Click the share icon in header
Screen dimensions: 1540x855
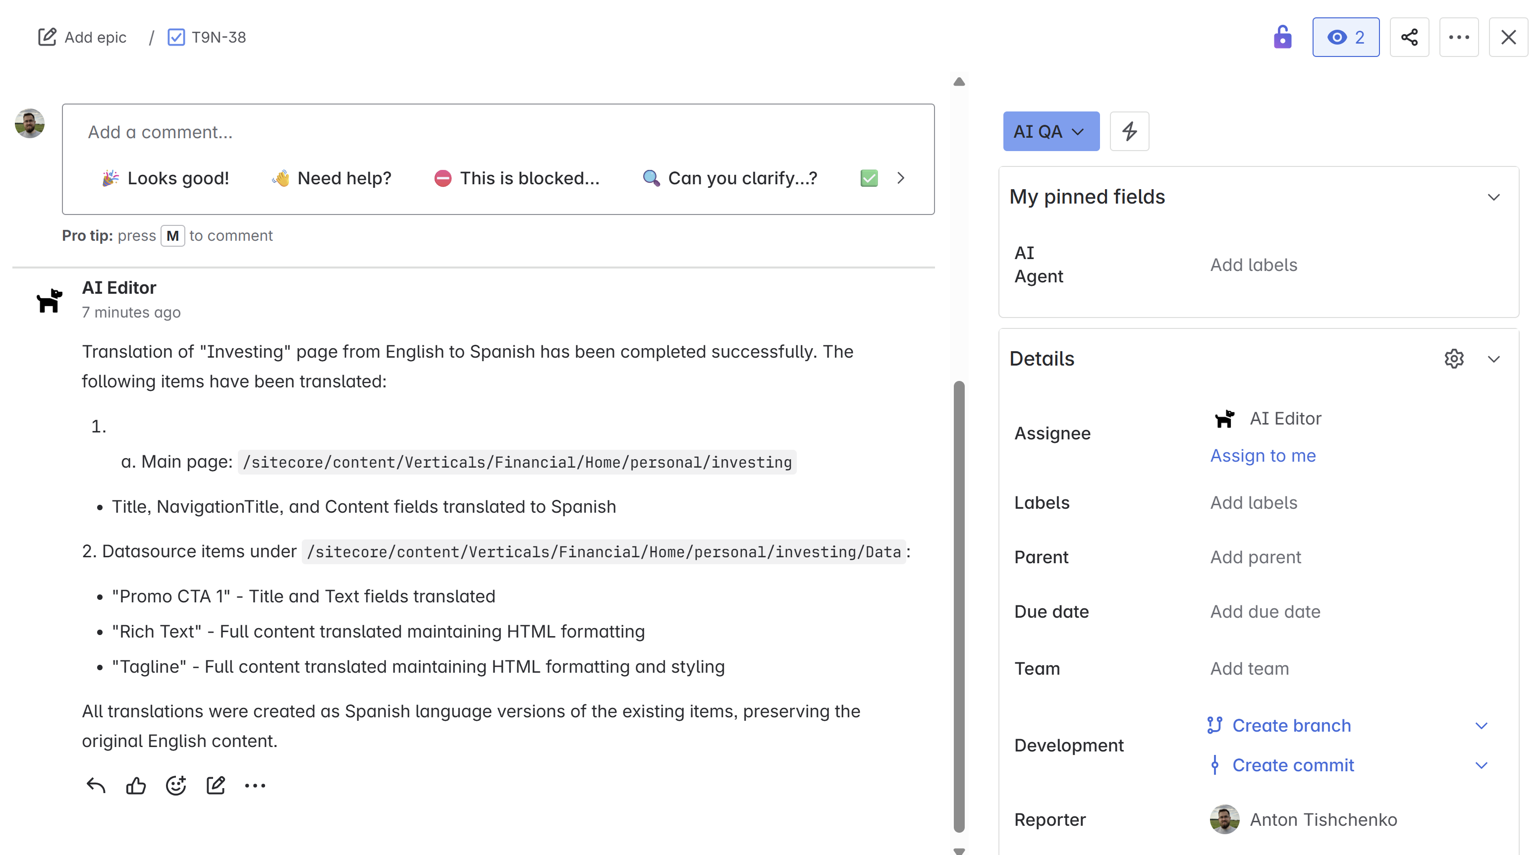tap(1409, 37)
